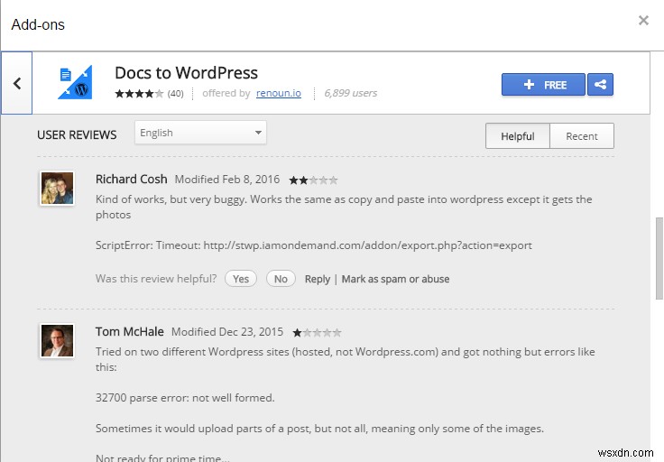Viewport: 664px width, 462px height.
Task: Click the Docs to WordPress title
Action: 186,73
